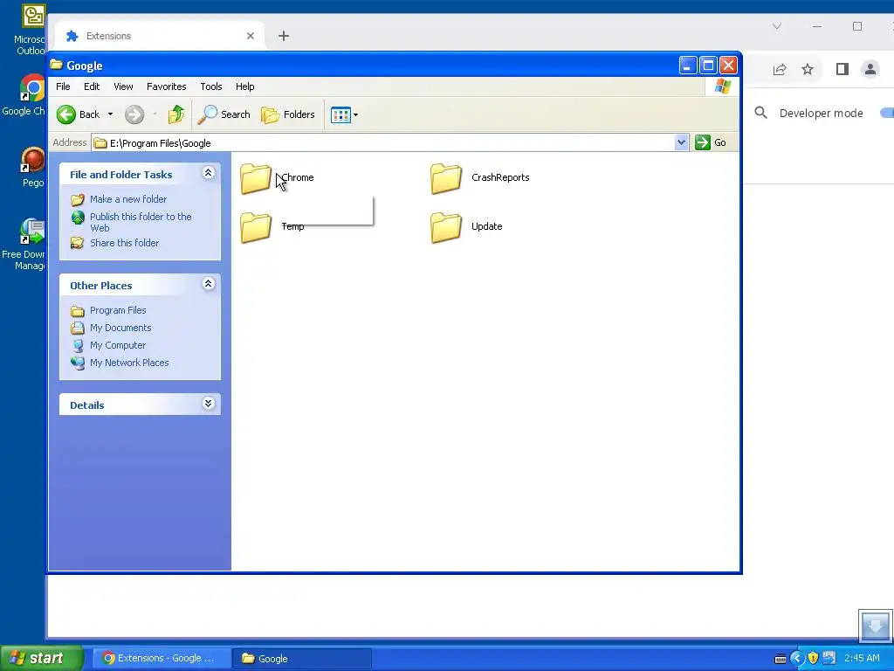
Task: Open the Favorites menu
Action: point(167,86)
